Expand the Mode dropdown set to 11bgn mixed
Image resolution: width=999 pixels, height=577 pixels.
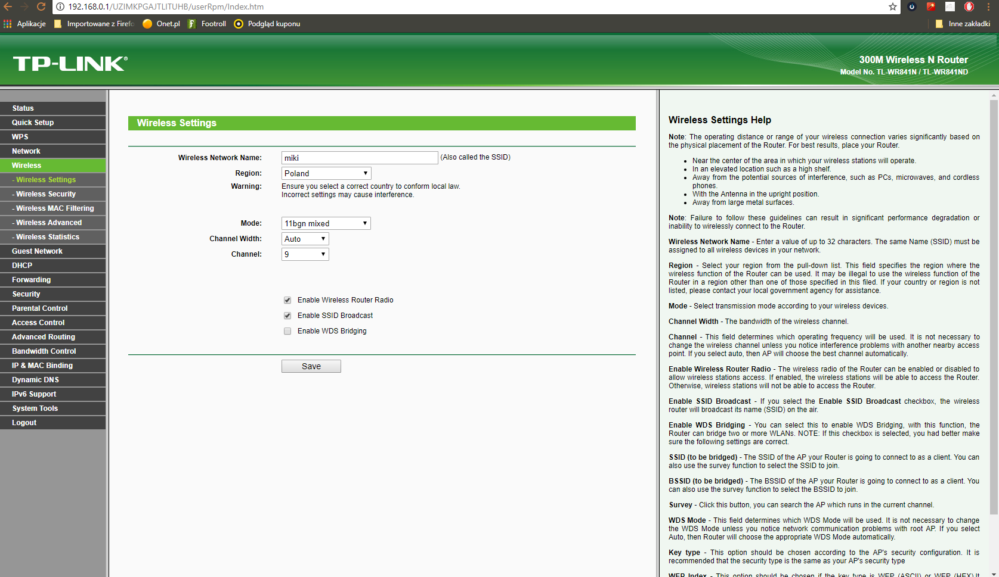pyautogui.click(x=326, y=223)
